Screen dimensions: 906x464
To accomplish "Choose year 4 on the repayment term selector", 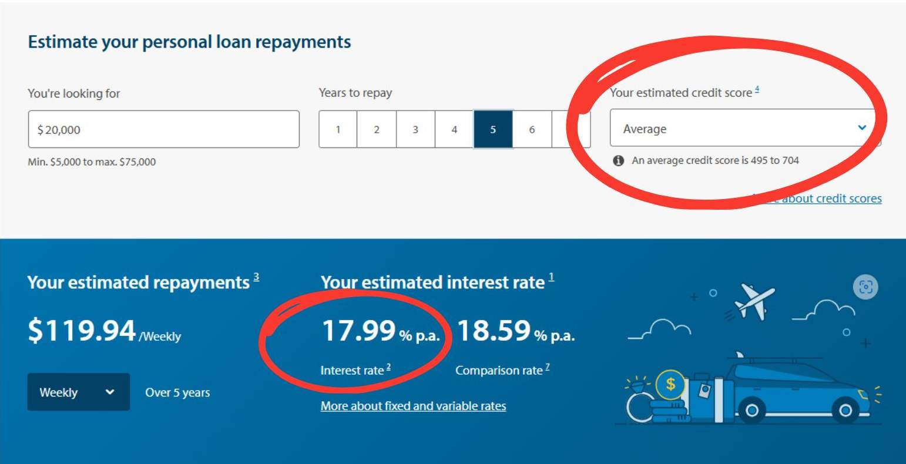I will 454,128.
